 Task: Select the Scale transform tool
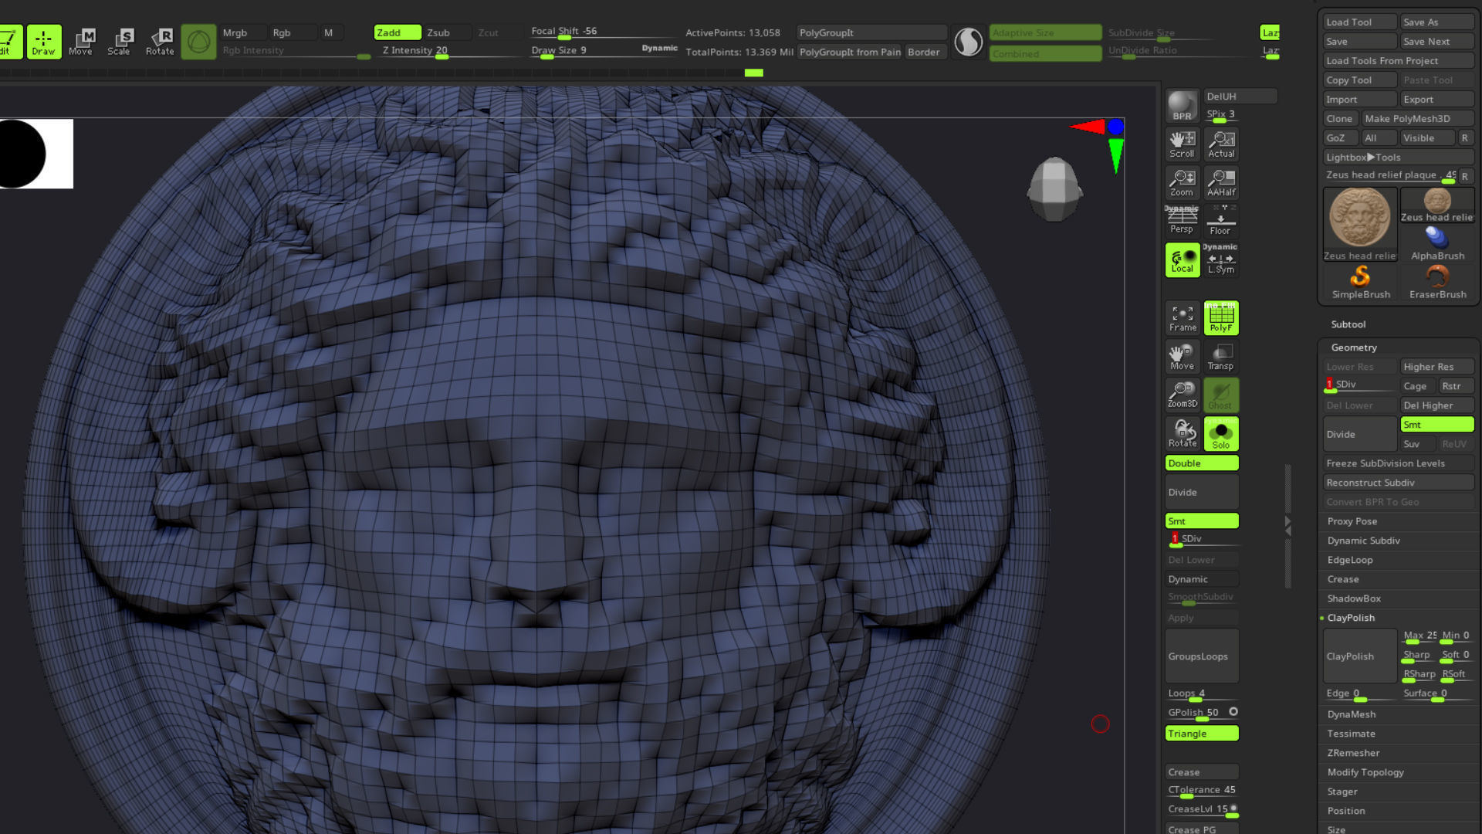[x=119, y=42]
